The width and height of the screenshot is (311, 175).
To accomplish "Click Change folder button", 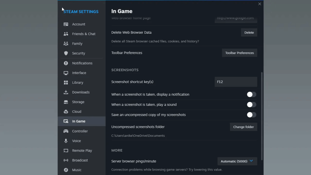I will coord(243,127).
